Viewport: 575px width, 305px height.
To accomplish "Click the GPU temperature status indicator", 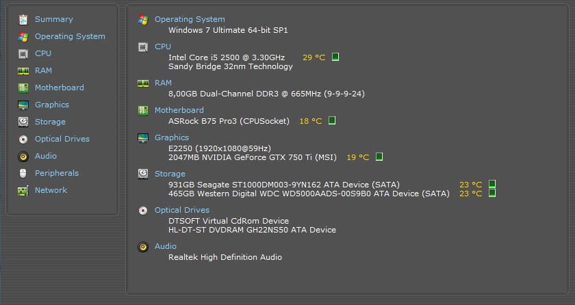I will pos(379,157).
